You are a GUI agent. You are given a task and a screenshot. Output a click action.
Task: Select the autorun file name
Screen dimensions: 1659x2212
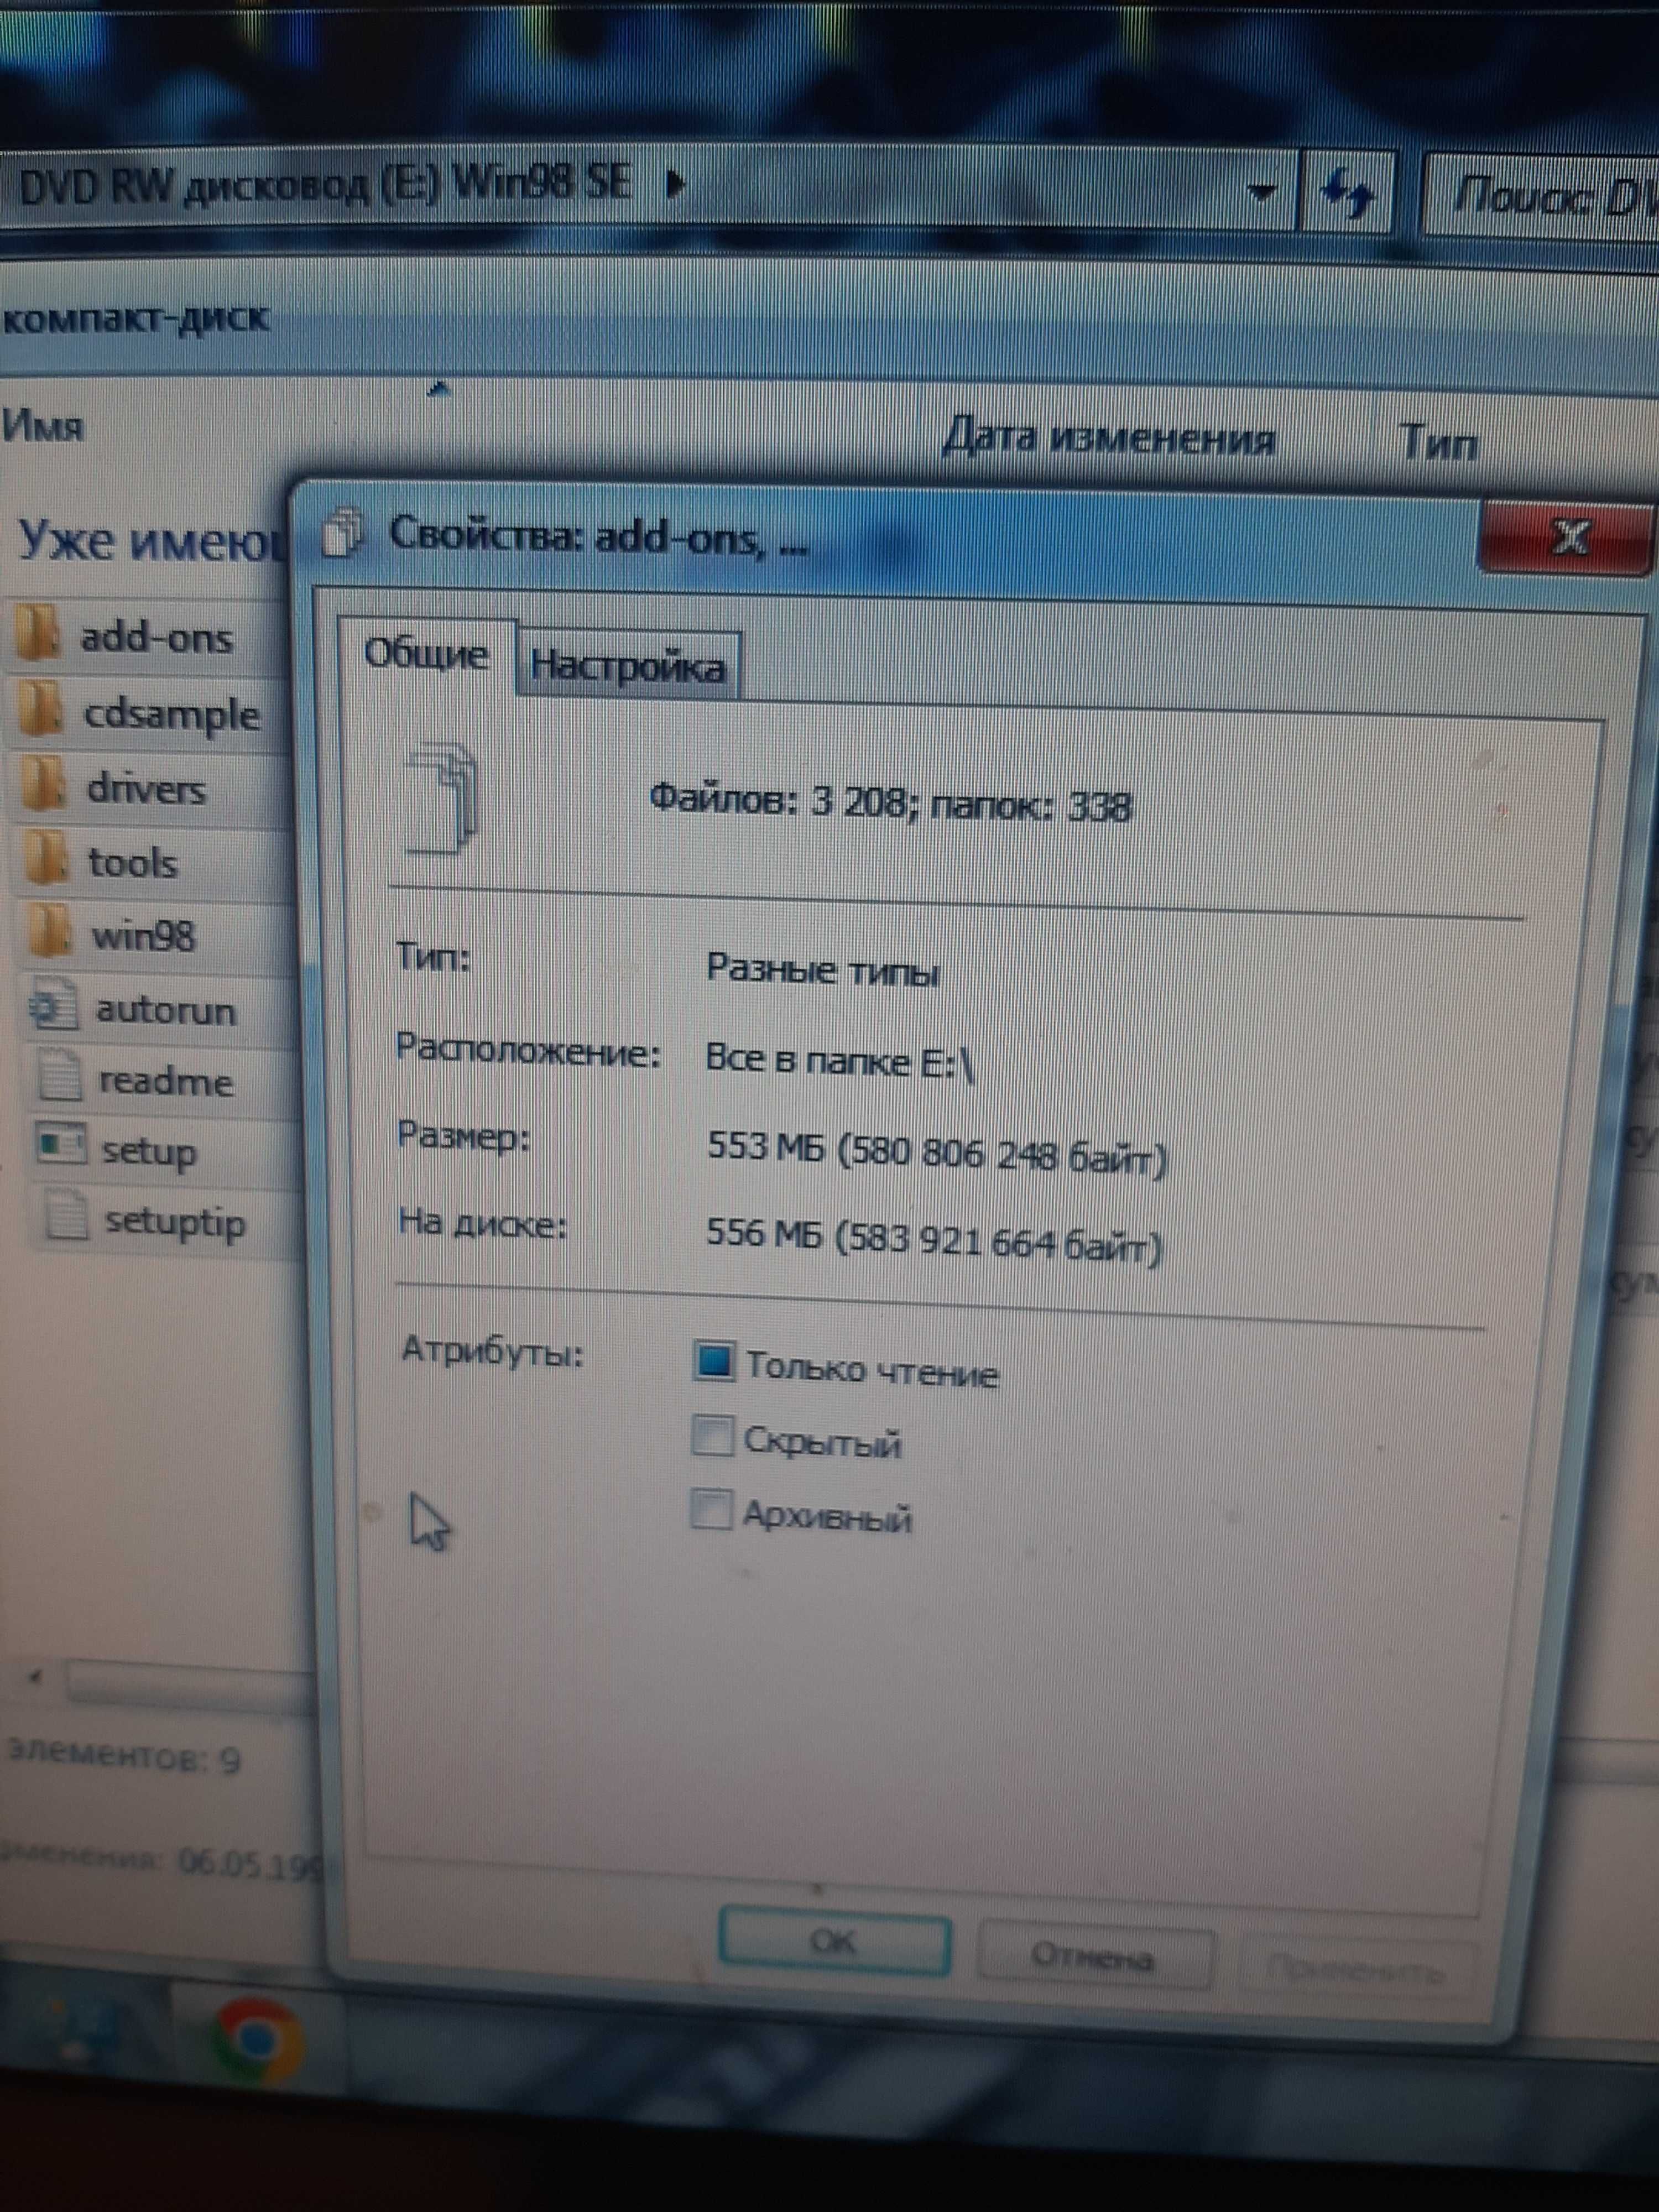166,1010
